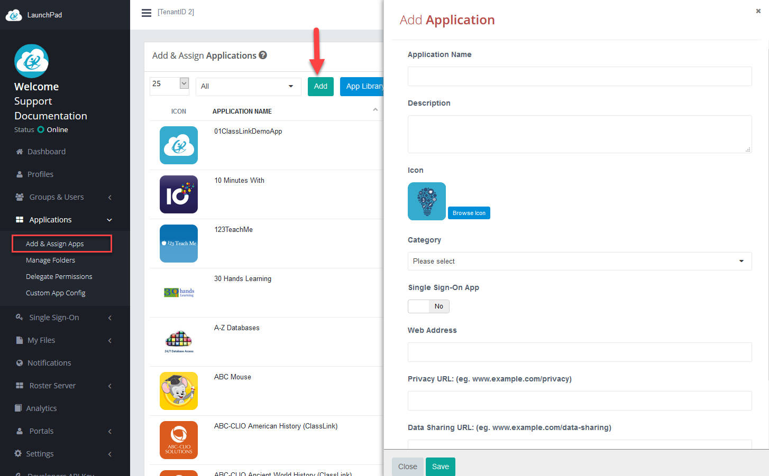Image resolution: width=769 pixels, height=476 pixels.
Task: Sort by Application Name column arrow
Action: 375,110
